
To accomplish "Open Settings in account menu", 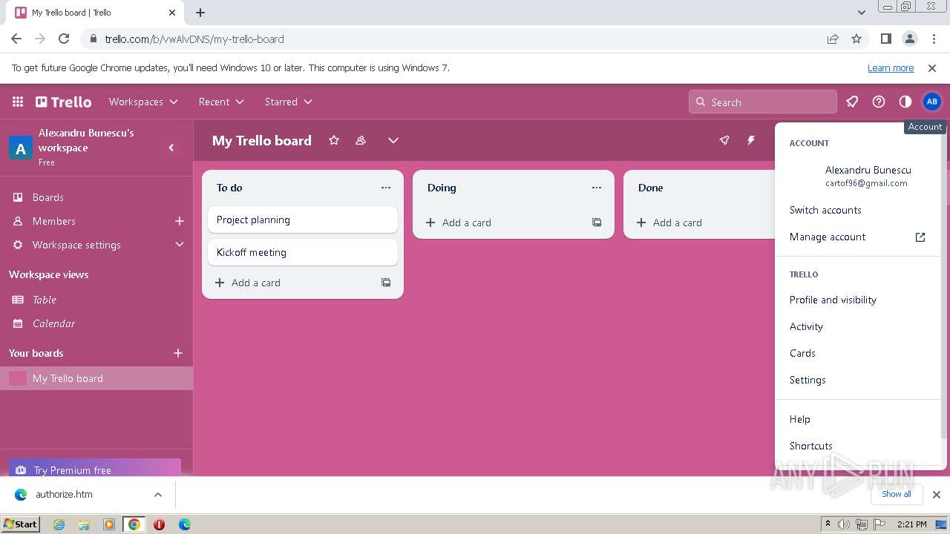I will (x=858, y=380).
